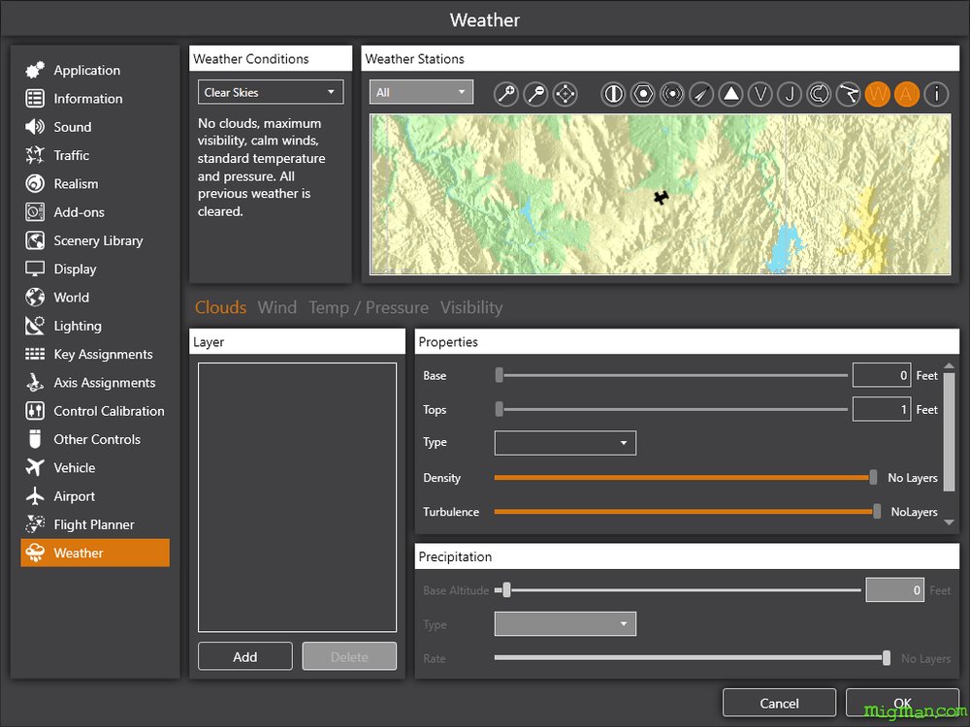Viewport: 970px width, 727px height.
Task: Select Vehicle in the sidebar
Action: [96, 468]
